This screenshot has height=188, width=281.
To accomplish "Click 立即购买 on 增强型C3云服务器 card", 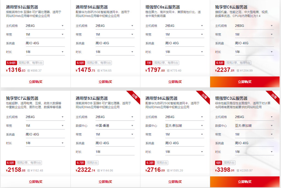I will [245, 182].
